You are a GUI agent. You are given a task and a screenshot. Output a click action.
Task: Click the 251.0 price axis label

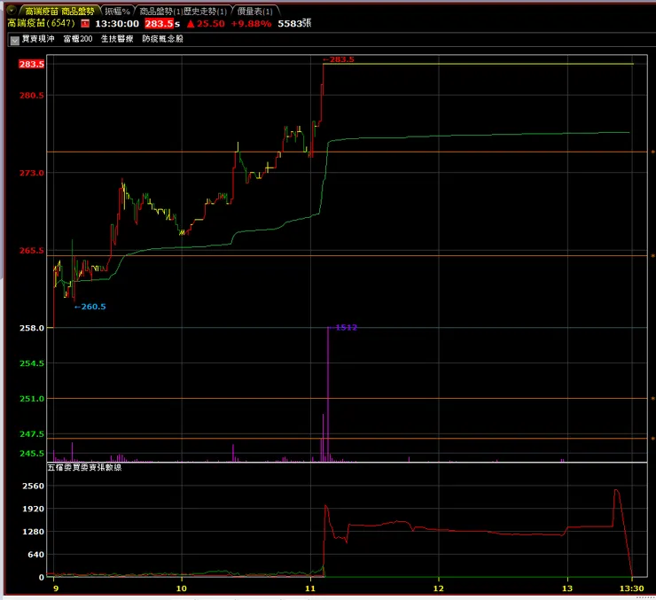[31, 399]
